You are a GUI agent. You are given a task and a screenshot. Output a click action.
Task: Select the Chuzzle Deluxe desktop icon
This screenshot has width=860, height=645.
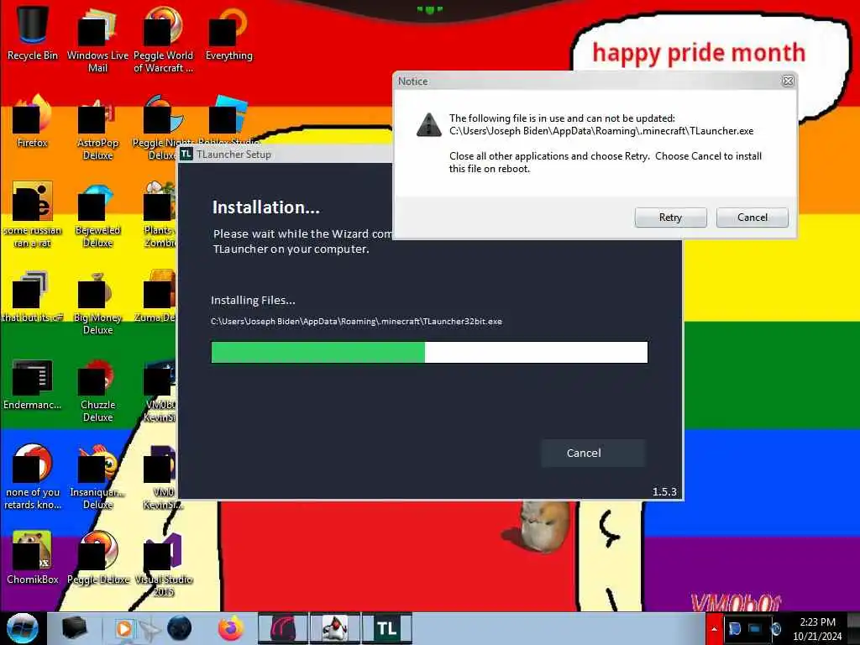97,391
